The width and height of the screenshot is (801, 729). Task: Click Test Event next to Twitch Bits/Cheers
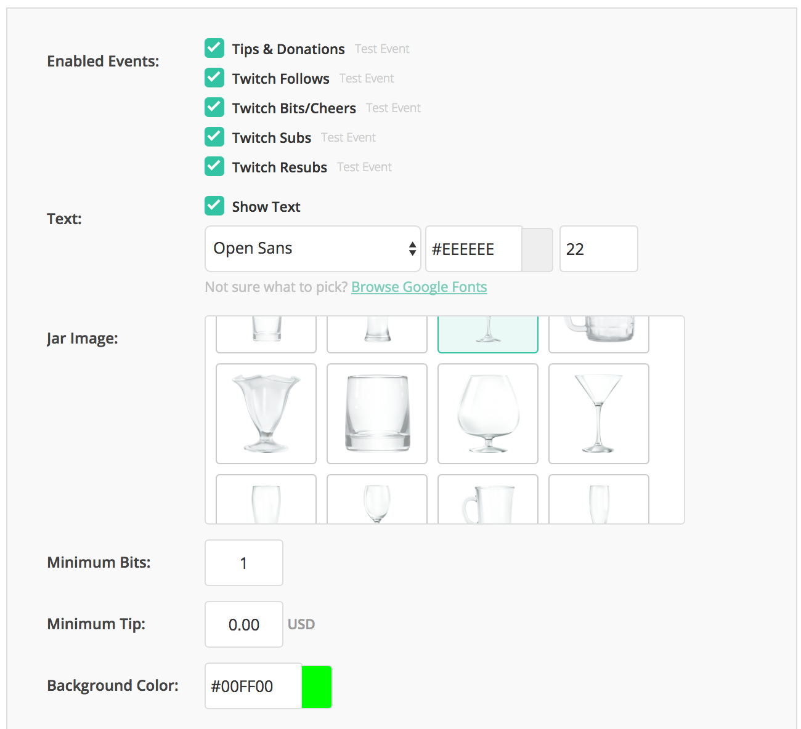point(393,108)
